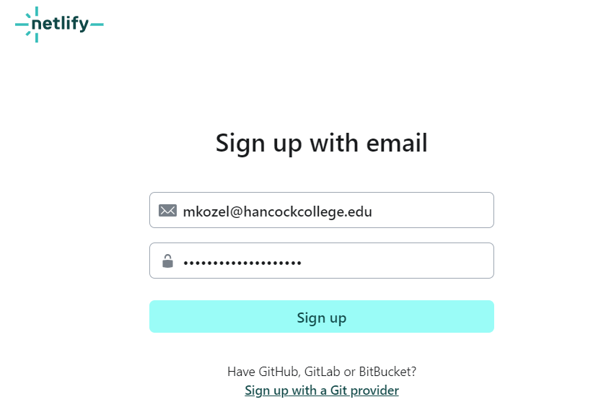Click the word 'email' in the heading
Viewport: 606px width, 415px height.
[x=398, y=143]
